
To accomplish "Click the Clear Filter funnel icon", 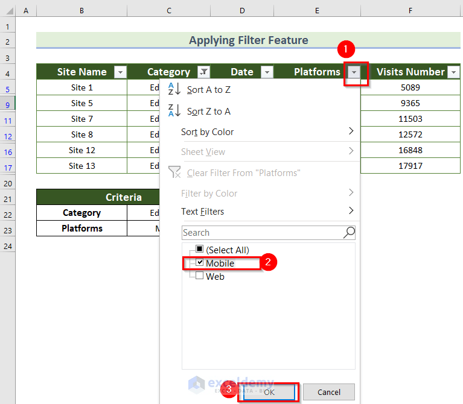I will pos(174,172).
